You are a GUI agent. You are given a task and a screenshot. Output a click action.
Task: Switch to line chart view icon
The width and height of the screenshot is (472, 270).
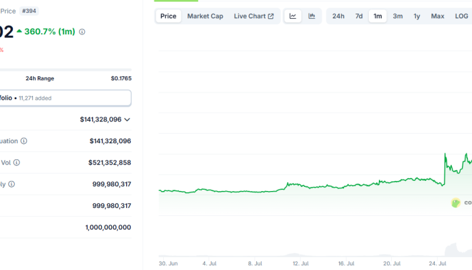[293, 16]
